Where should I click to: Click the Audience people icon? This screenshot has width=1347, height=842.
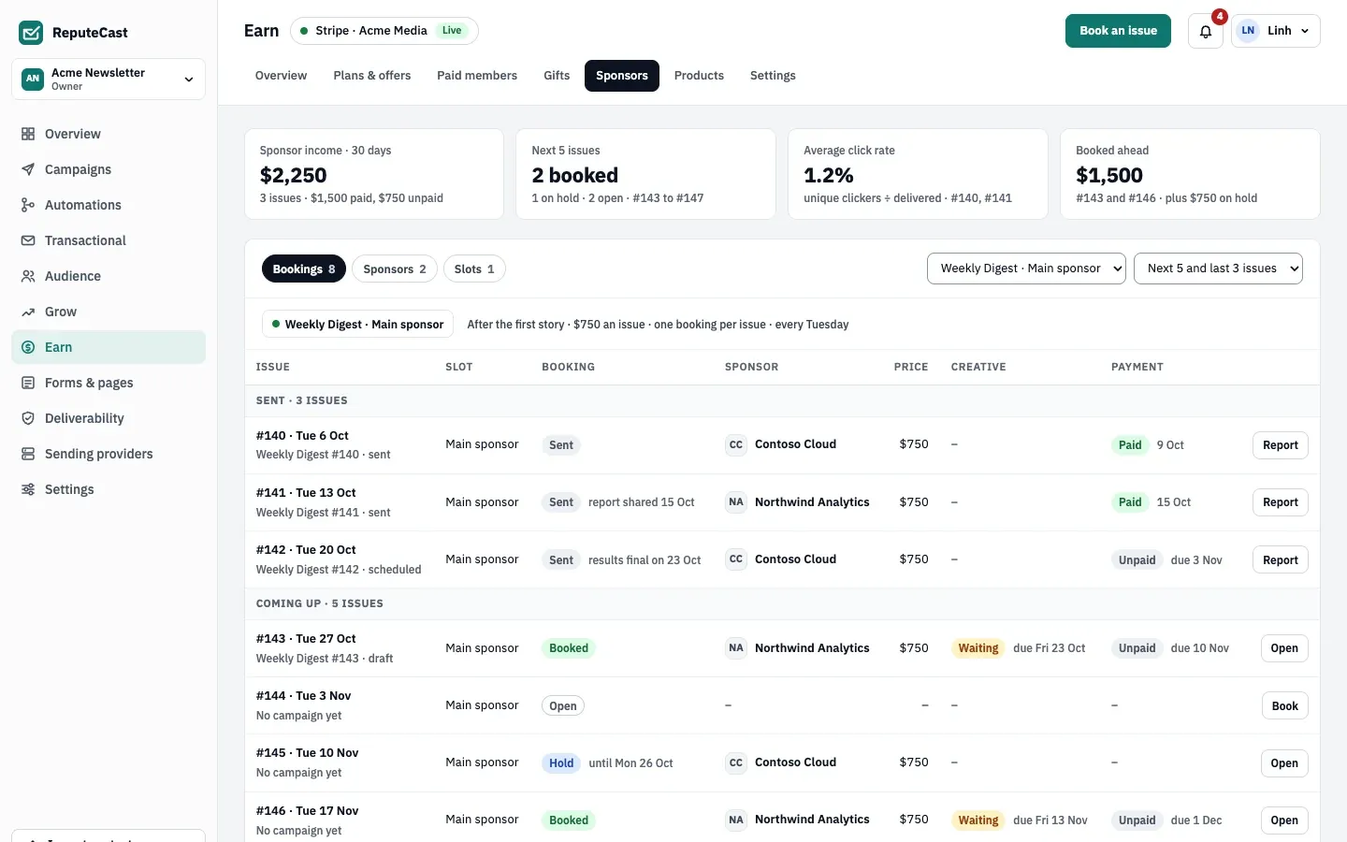click(x=28, y=276)
